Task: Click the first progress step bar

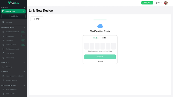Action: click(x=97, y=20)
